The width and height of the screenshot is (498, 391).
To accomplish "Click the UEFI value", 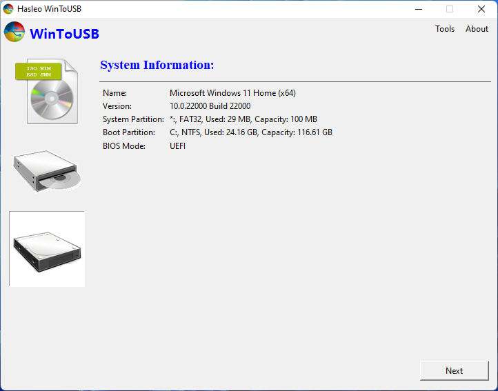I will pyautogui.click(x=177, y=146).
